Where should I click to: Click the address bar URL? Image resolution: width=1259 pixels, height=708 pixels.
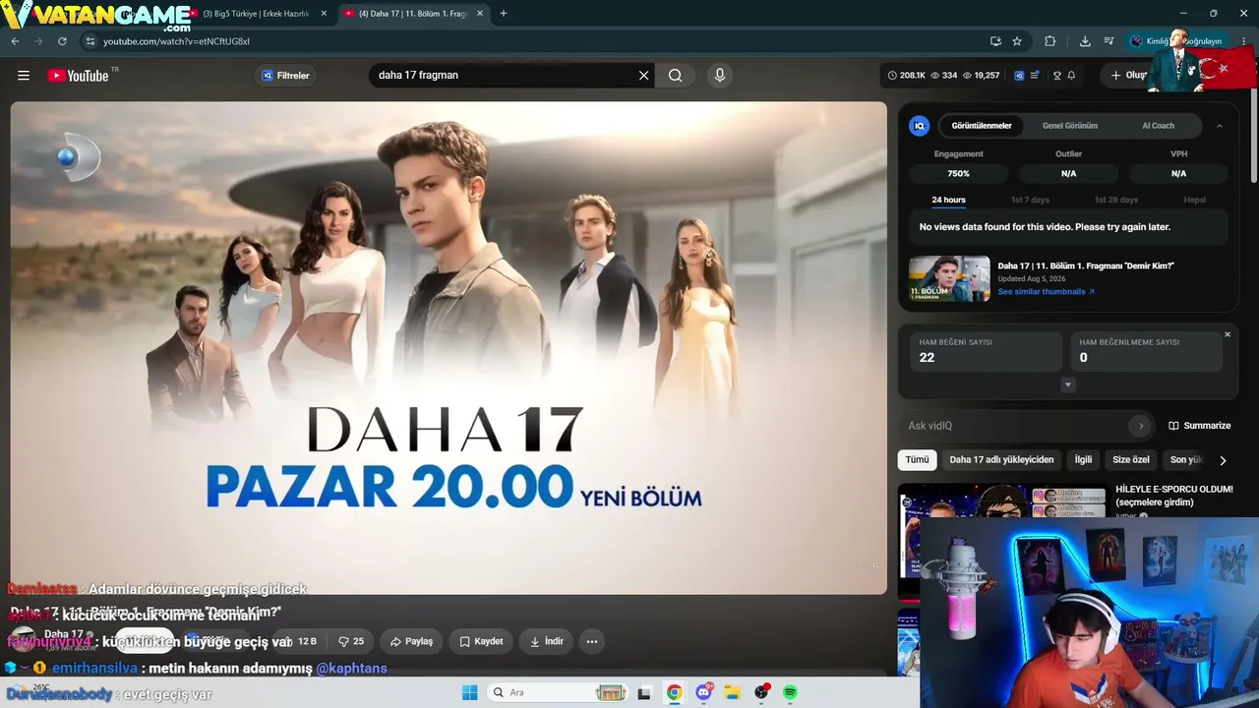click(x=177, y=41)
